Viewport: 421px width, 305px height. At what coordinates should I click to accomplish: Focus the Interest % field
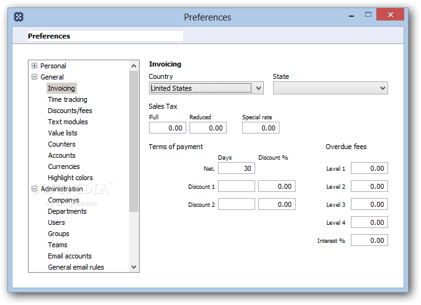pyautogui.click(x=369, y=240)
